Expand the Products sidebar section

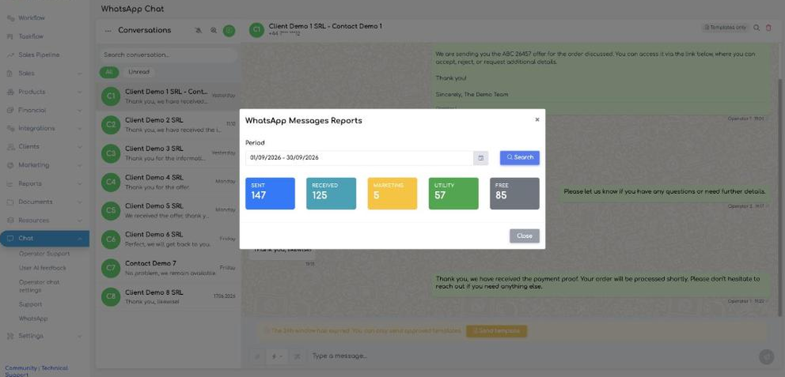[44, 92]
